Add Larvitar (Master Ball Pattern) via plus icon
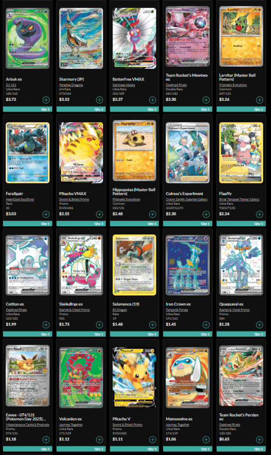The height and width of the screenshot is (455, 271). 259,100
